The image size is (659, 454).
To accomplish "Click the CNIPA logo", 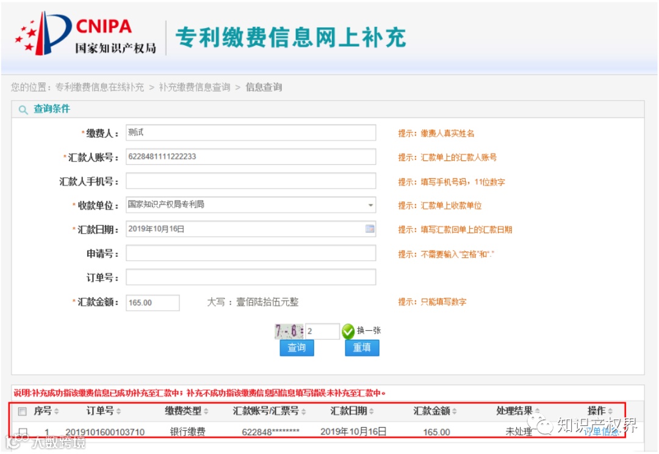I will click(85, 34).
